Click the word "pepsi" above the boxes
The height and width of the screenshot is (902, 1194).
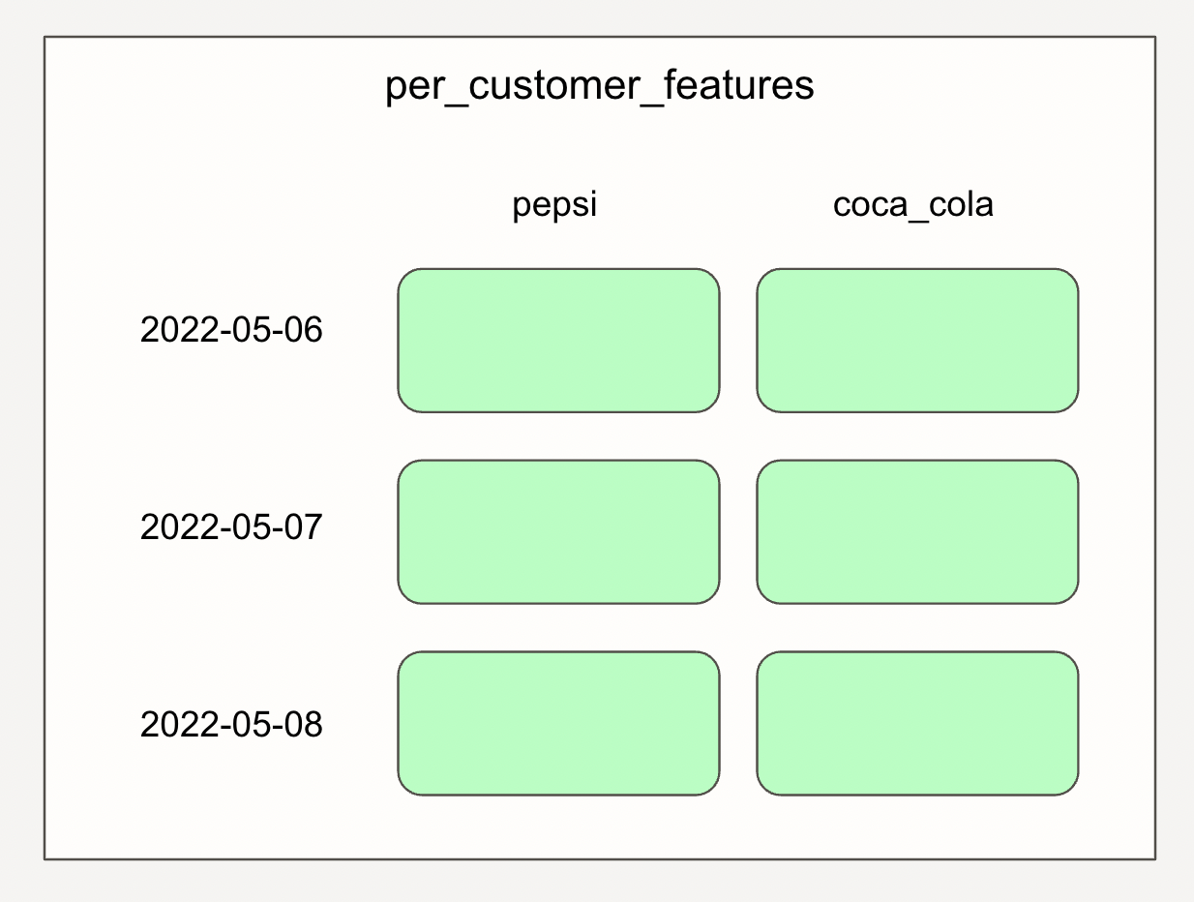click(x=554, y=206)
